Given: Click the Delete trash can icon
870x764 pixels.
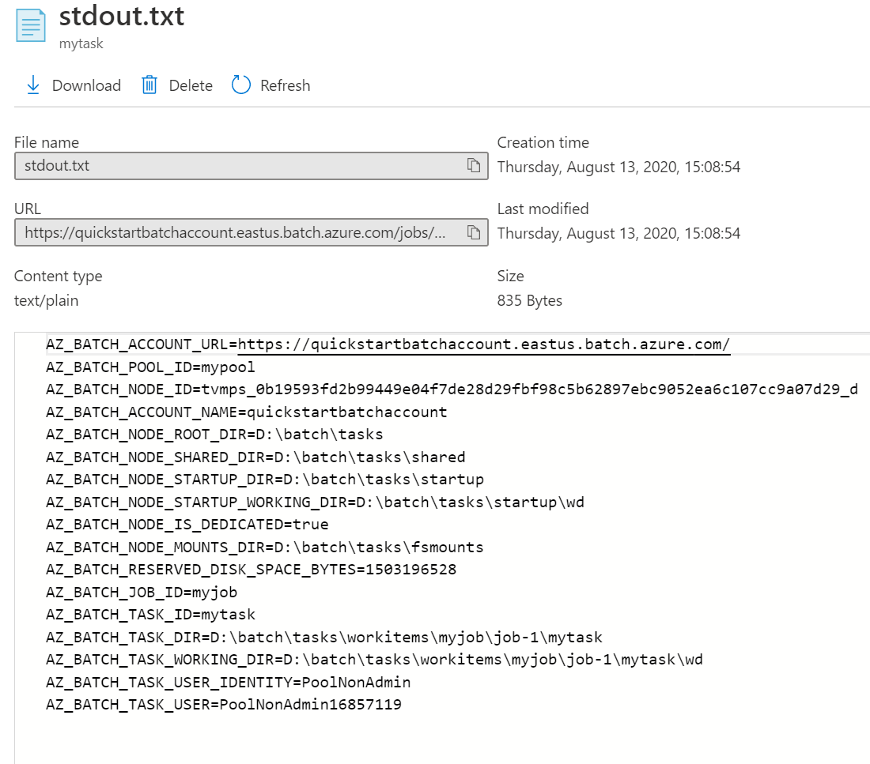Looking at the screenshot, I should coord(149,85).
